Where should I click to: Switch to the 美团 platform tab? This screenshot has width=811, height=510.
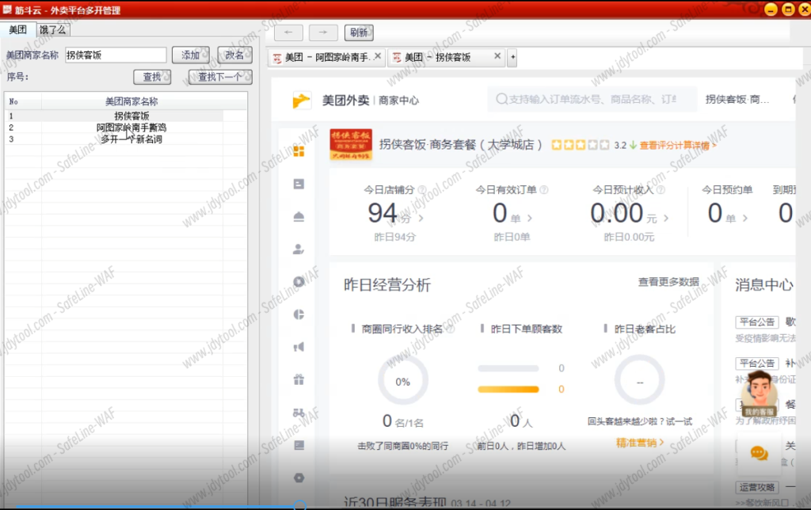click(x=17, y=29)
